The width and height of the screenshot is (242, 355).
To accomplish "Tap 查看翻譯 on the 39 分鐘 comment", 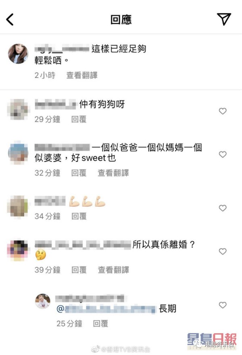I will [x=113, y=270].
